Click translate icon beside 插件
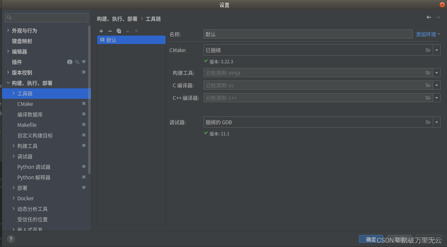The image size is (447, 247). 77,62
